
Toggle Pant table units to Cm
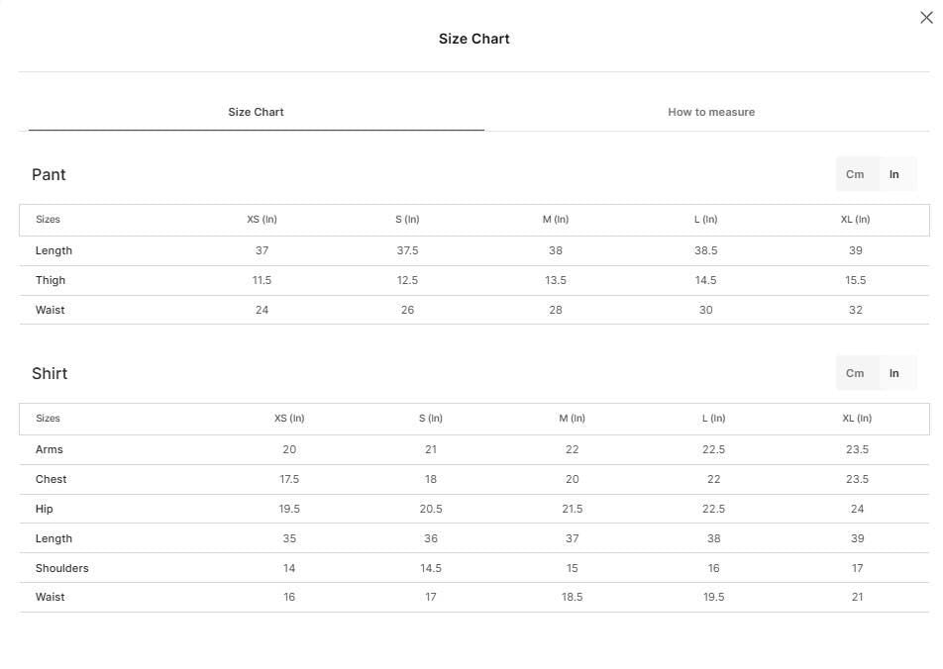click(x=855, y=174)
